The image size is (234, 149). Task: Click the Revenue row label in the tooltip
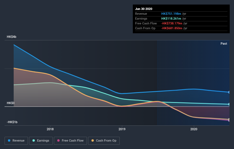[x=141, y=14]
